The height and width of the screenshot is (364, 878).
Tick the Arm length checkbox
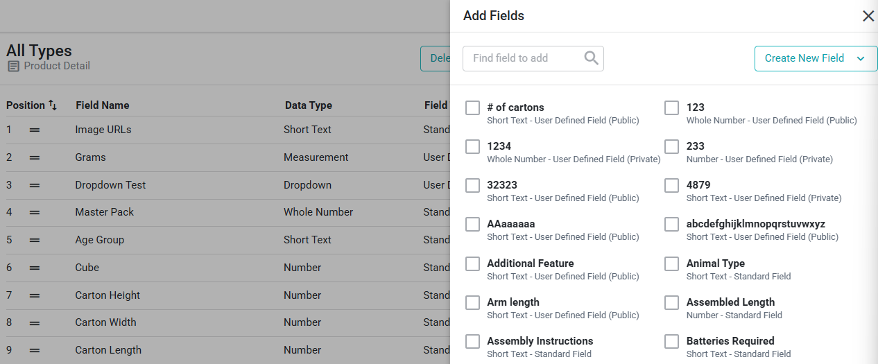[473, 303]
